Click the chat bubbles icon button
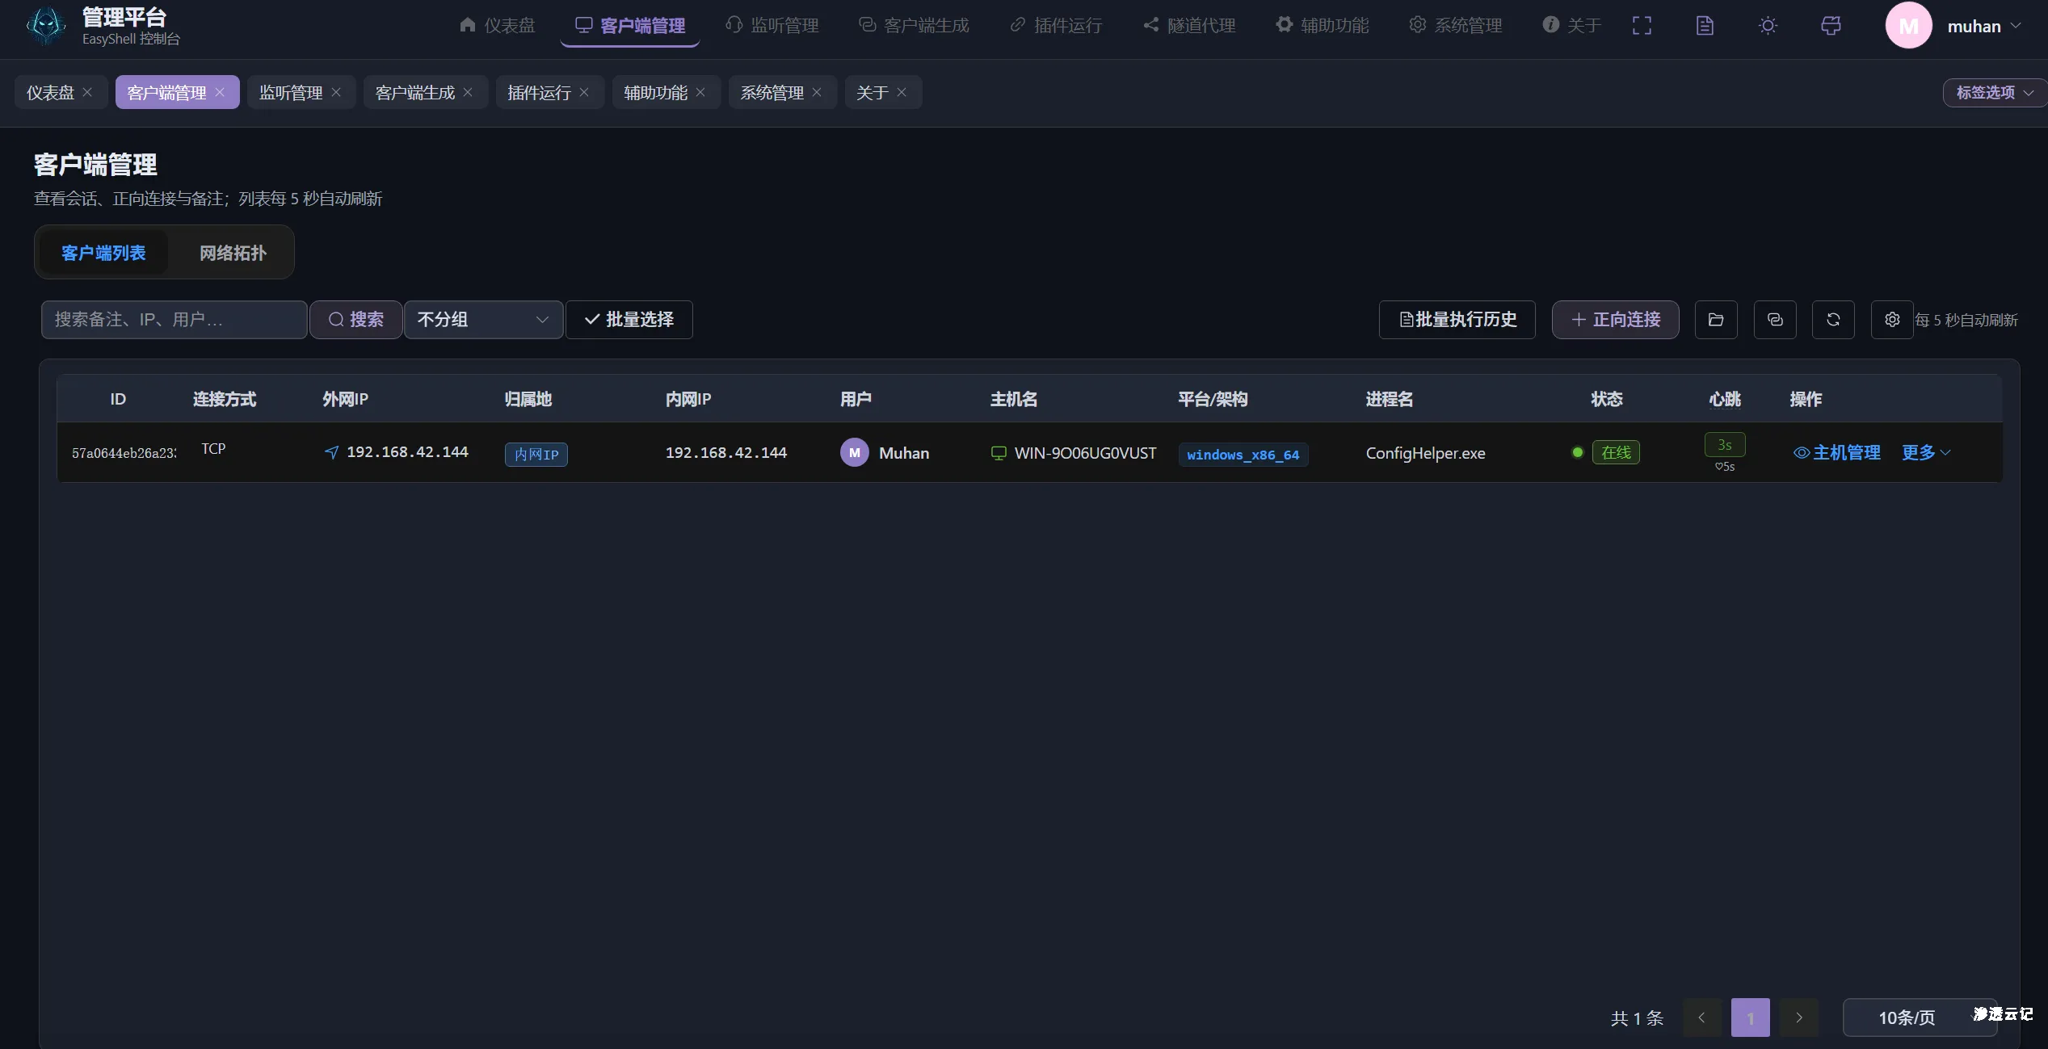The height and width of the screenshot is (1049, 2048). [1775, 320]
